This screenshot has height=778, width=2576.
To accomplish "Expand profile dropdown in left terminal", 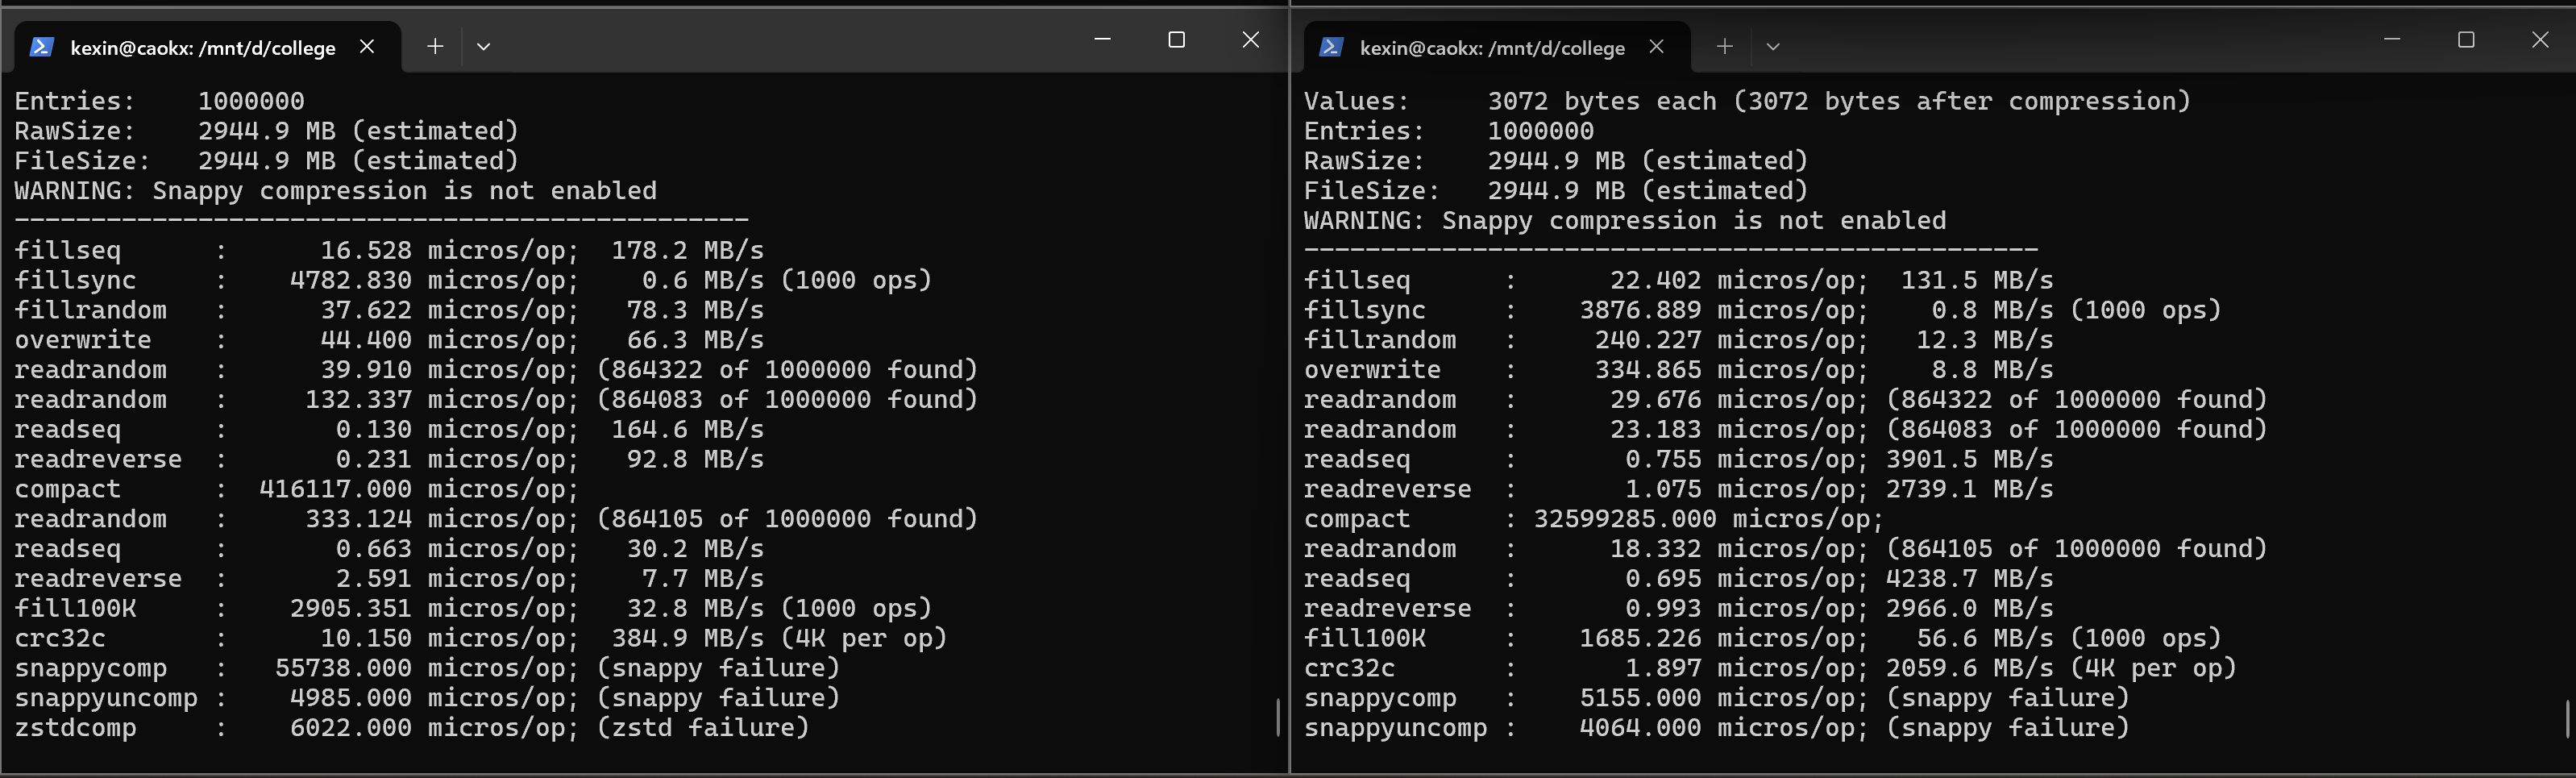I will click(x=483, y=46).
